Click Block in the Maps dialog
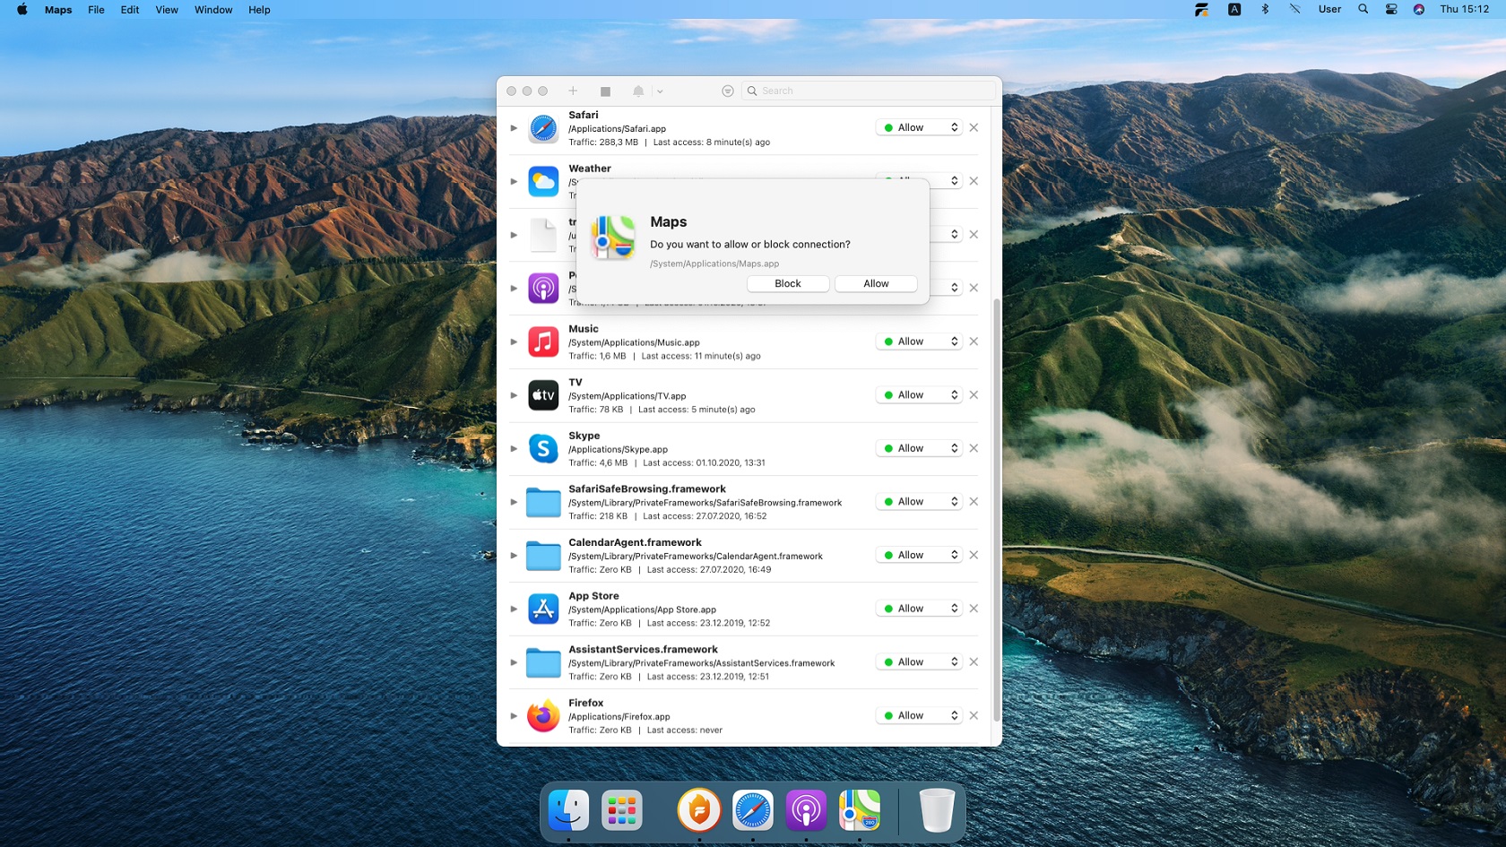Viewport: 1506px width, 847px height. 788,283
